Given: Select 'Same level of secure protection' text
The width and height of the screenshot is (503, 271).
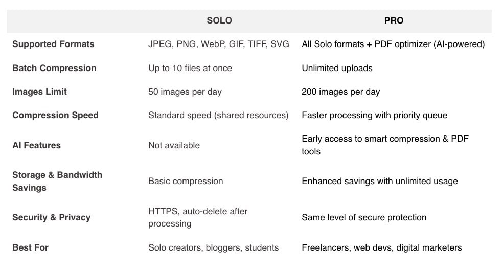Looking at the screenshot, I should click(364, 217).
